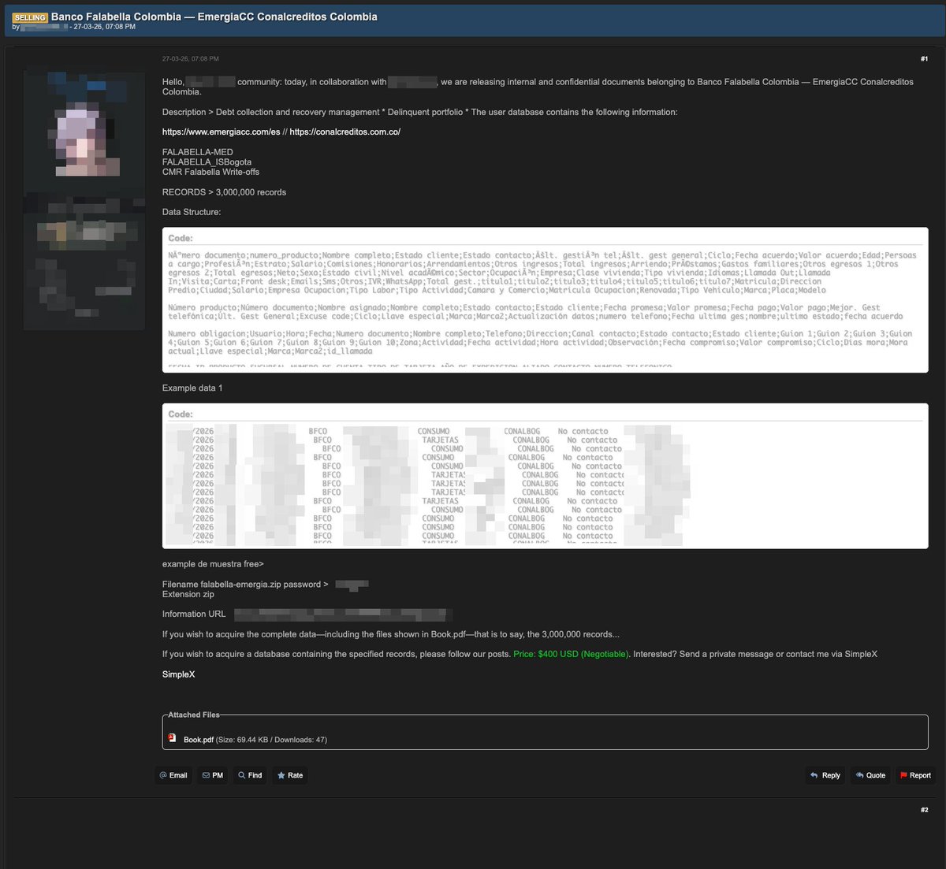Click the Quote button
Viewport: 946px width, 869px height.
[870, 775]
